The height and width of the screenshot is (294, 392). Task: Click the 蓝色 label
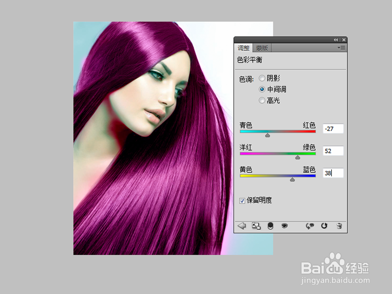pyautogui.click(x=309, y=170)
